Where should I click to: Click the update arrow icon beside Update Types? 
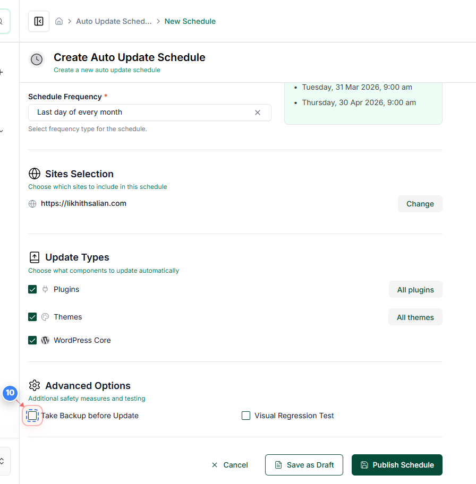[35, 257]
